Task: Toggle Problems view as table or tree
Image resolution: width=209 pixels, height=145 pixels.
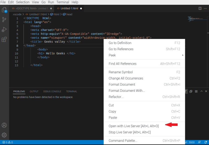Action: (196, 92)
